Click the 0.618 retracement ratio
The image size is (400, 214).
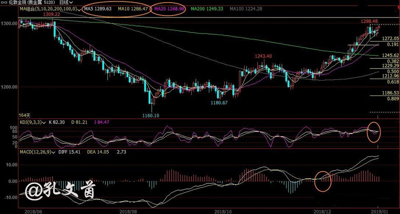(393, 82)
